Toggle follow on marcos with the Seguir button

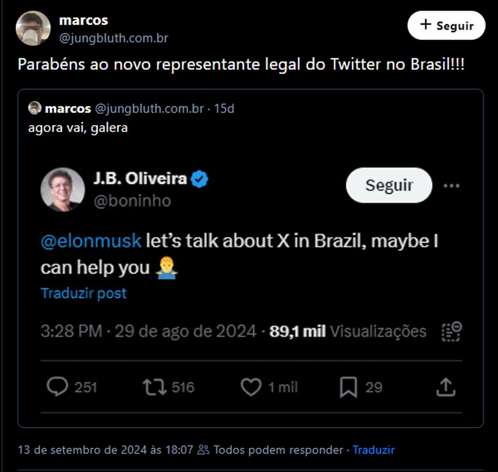tap(446, 25)
